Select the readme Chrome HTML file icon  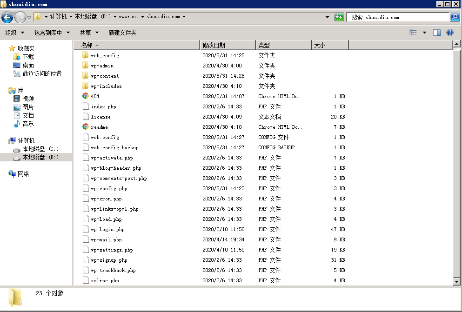coord(86,127)
